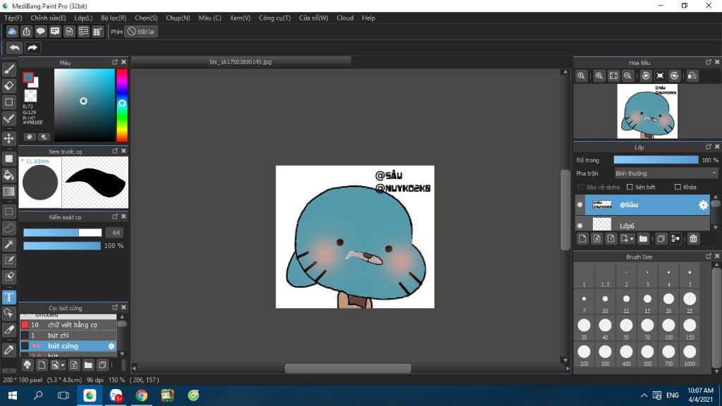Screen dimensions: 722x406
Task: Download brush from cloud icon
Action: pos(27,365)
